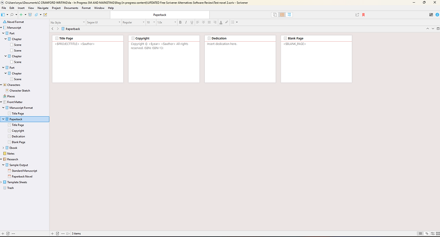Add new item from binder footer plus
Viewport: 440px width, 237px height.
[3, 233]
